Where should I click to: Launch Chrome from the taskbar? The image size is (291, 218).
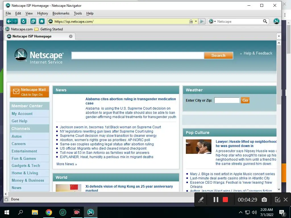pyautogui.click(x=49, y=212)
